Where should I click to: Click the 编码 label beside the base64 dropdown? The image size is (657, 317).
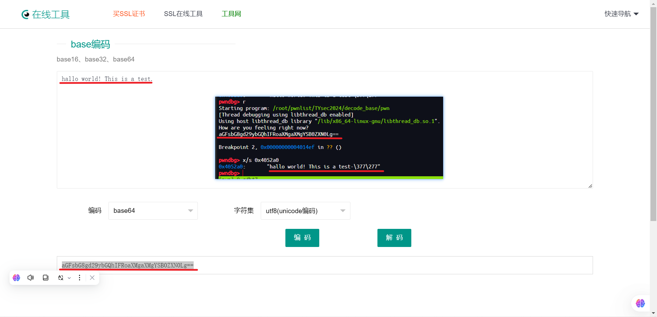(x=95, y=210)
